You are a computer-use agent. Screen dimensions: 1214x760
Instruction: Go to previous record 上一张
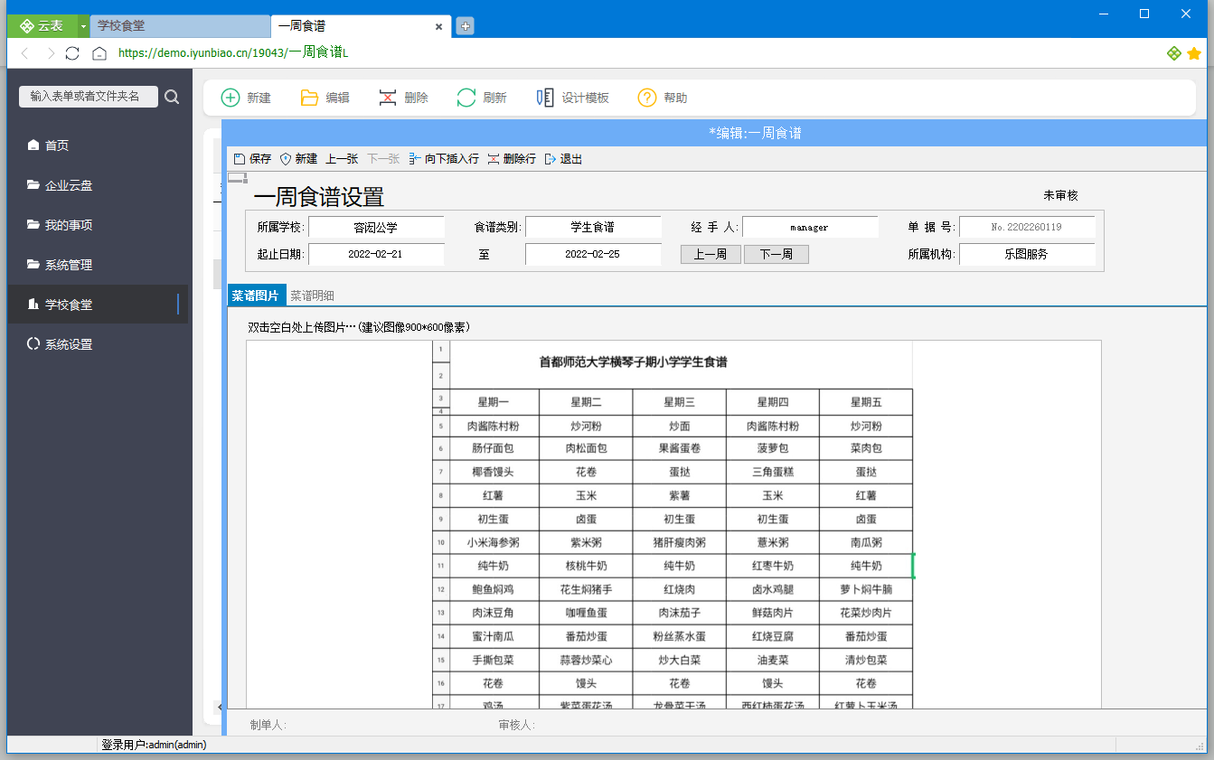click(x=342, y=158)
